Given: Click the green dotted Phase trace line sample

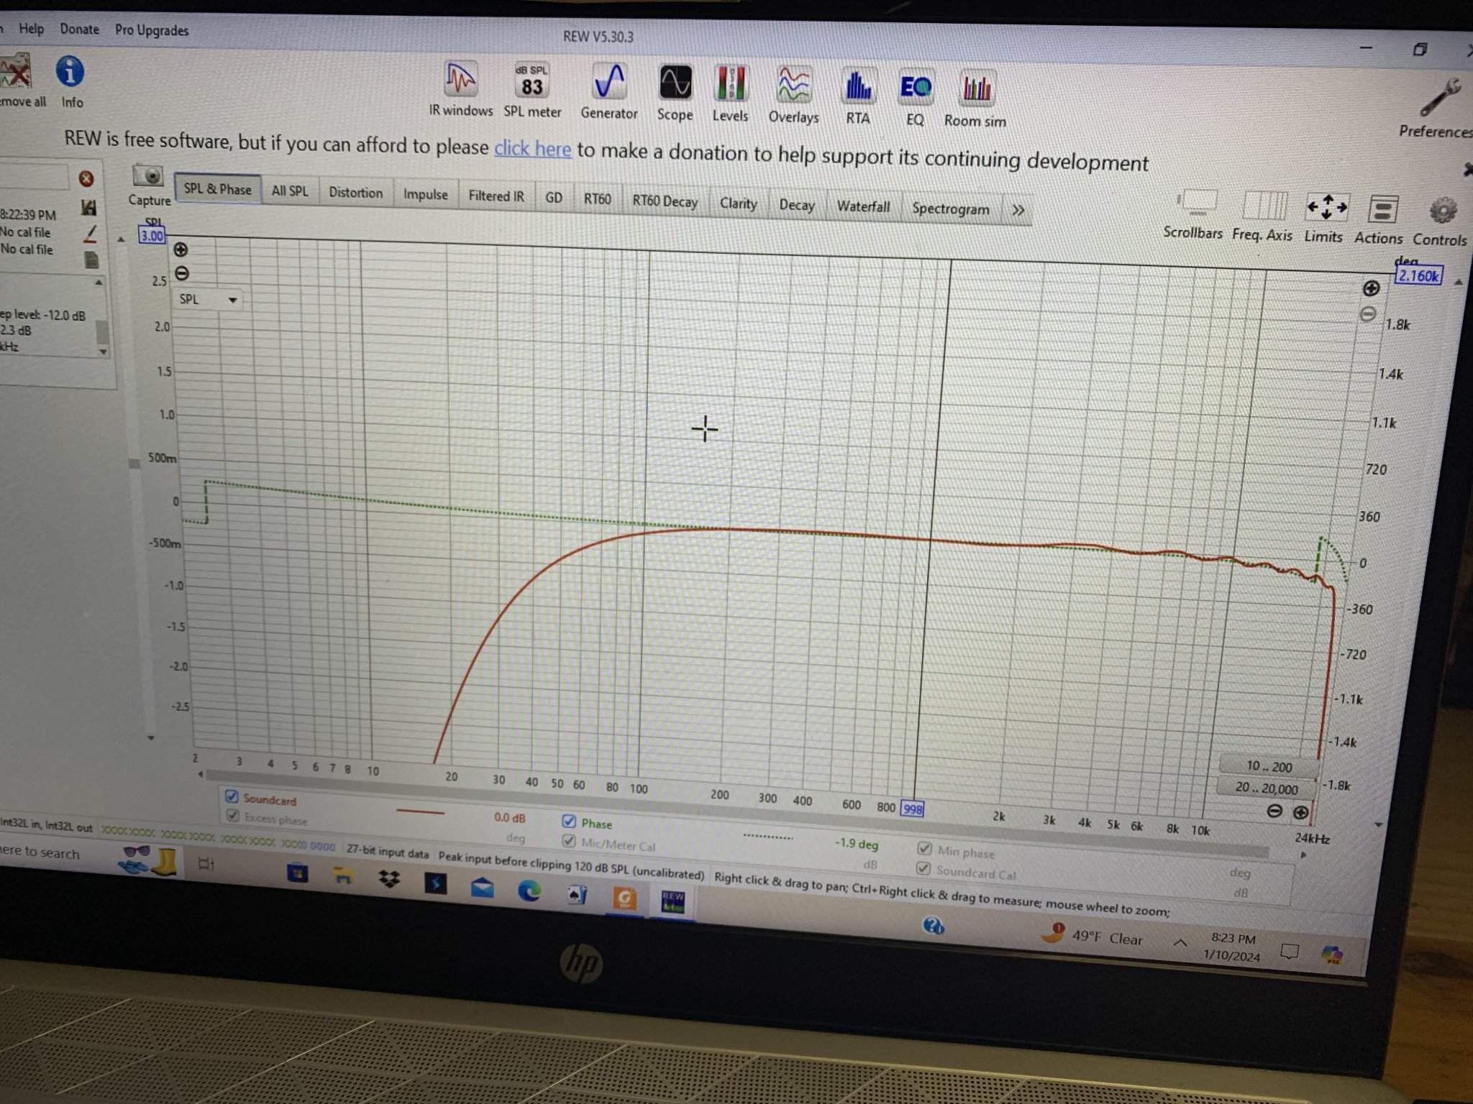Looking at the screenshot, I should [x=767, y=837].
